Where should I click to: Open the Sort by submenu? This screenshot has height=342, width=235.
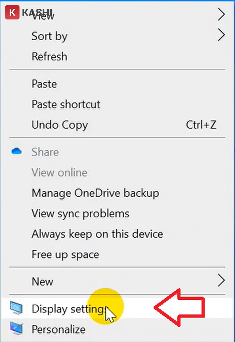tap(49, 36)
